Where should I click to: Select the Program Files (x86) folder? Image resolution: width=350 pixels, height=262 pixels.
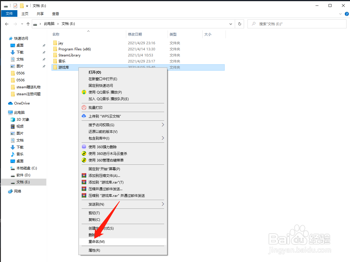coord(138,49)
